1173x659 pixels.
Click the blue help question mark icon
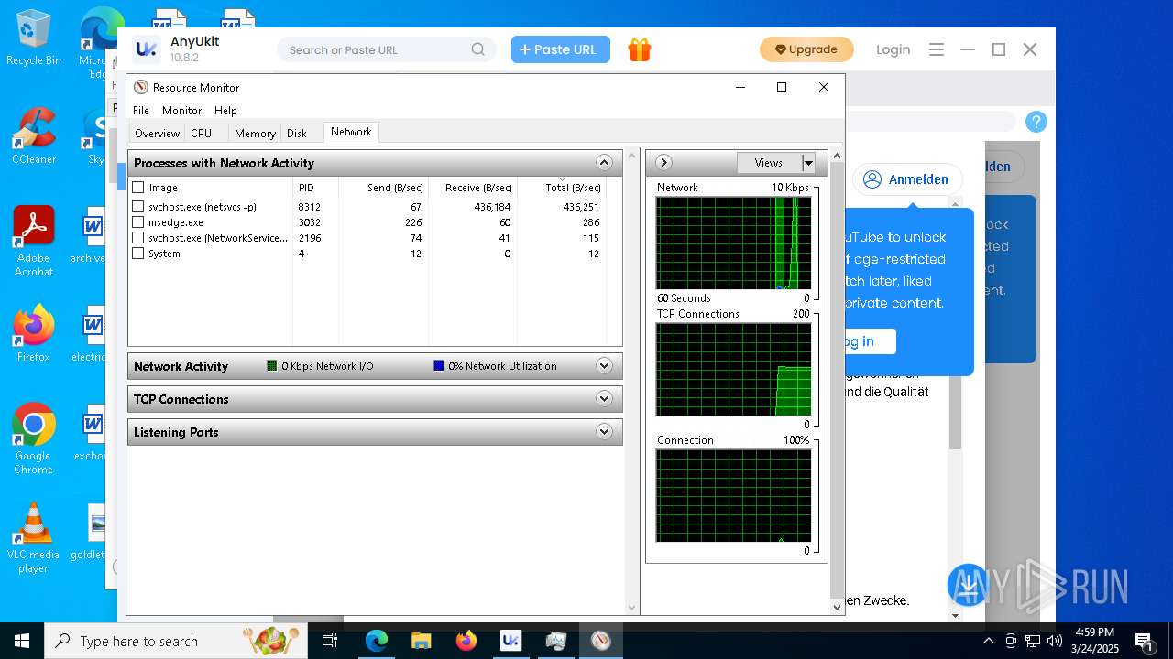click(1036, 122)
